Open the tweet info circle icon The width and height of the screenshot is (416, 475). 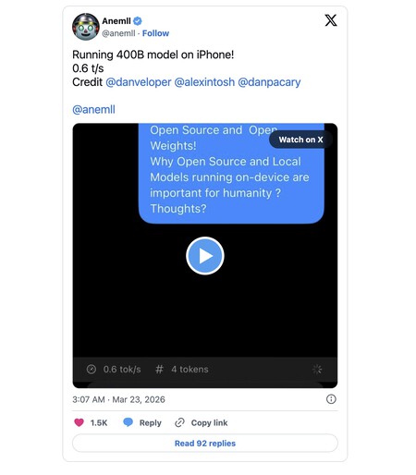[331, 399]
